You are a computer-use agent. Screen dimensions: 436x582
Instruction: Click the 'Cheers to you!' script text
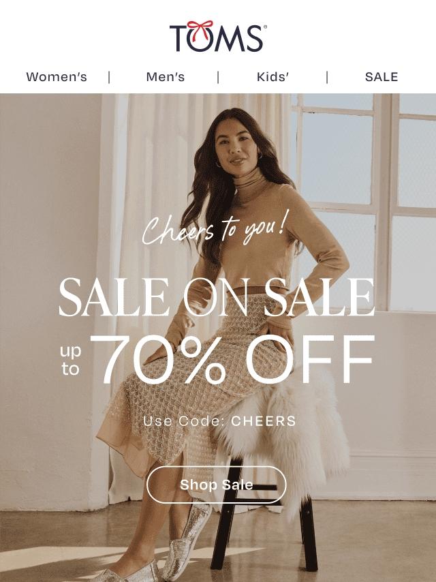click(215, 227)
